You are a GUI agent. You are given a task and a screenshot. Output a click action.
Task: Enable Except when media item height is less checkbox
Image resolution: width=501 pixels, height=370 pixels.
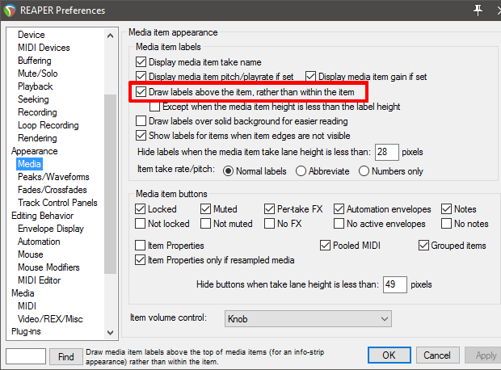coord(154,107)
